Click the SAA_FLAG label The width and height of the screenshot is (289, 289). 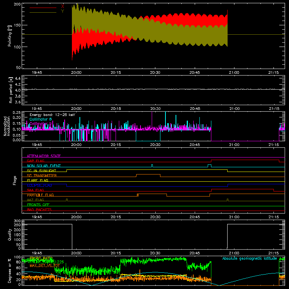point(35,190)
